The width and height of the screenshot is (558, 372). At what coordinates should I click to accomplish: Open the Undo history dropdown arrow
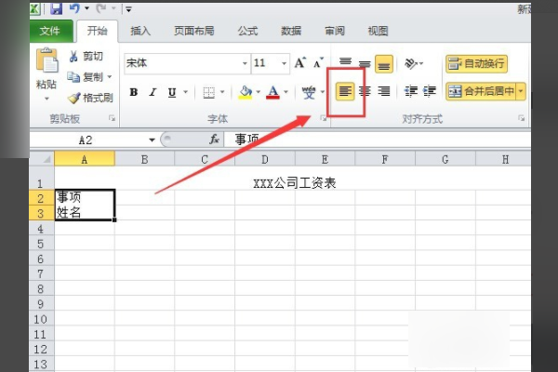[x=87, y=8]
